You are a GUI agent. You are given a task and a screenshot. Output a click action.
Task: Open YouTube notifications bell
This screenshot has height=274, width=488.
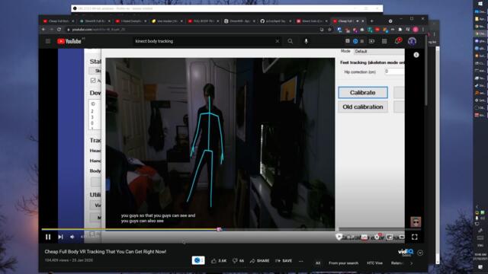[397, 41]
